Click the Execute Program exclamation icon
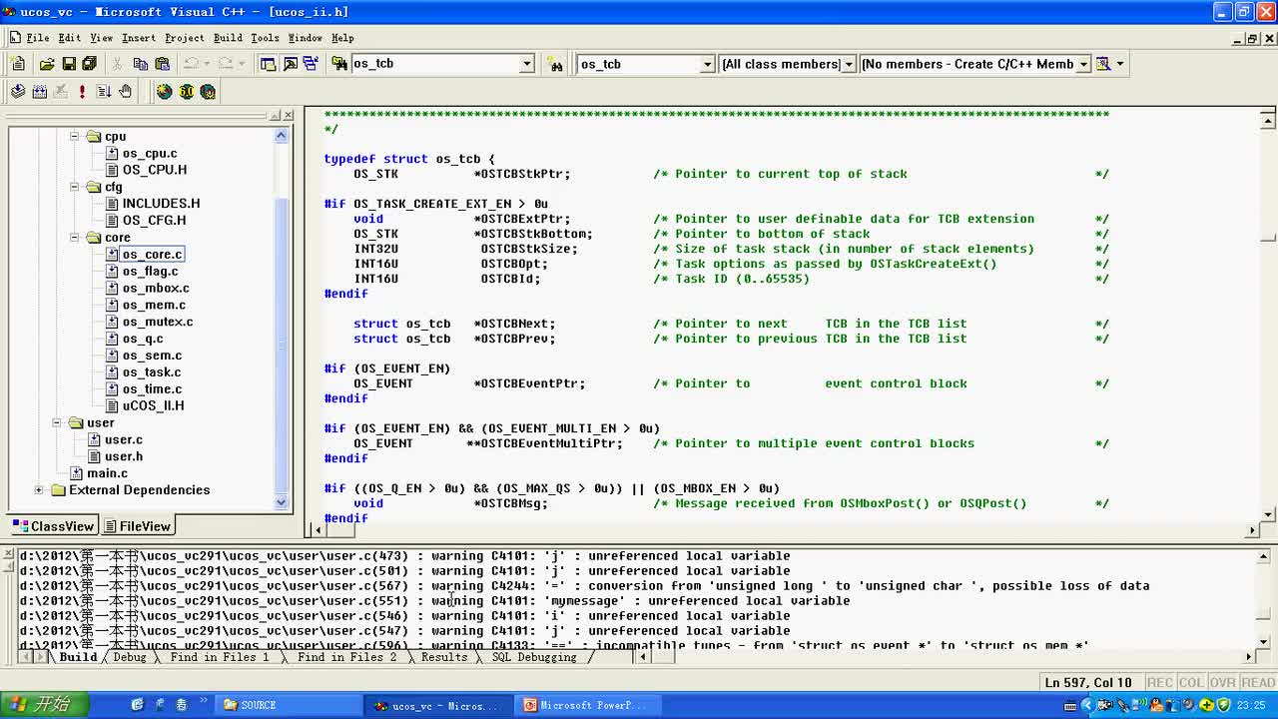Image resolution: width=1278 pixels, height=719 pixels. tap(82, 91)
